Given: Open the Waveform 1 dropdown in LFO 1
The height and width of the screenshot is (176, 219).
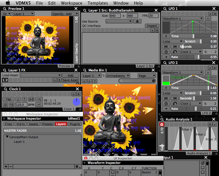Looking at the screenshot, I should pyautogui.click(x=183, y=18).
